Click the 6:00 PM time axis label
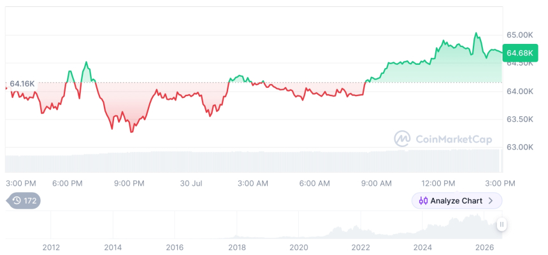The width and height of the screenshot is (548, 255). (68, 184)
